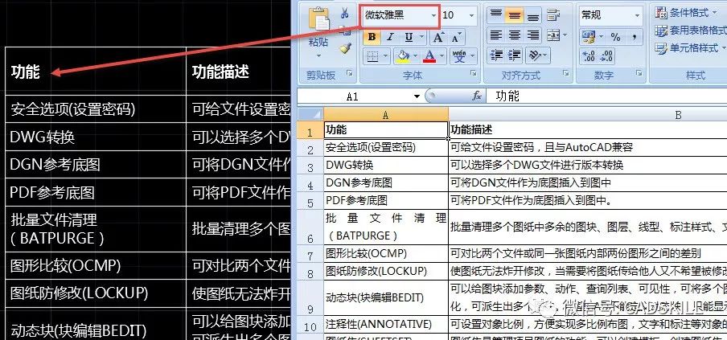Open Alignment (对齐方式) dialog launcher
The height and width of the screenshot is (340, 727).
pyautogui.click(x=565, y=73)
